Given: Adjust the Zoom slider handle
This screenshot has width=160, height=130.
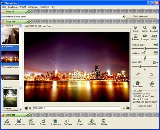Looking at the screenshot, I should 140,66.
